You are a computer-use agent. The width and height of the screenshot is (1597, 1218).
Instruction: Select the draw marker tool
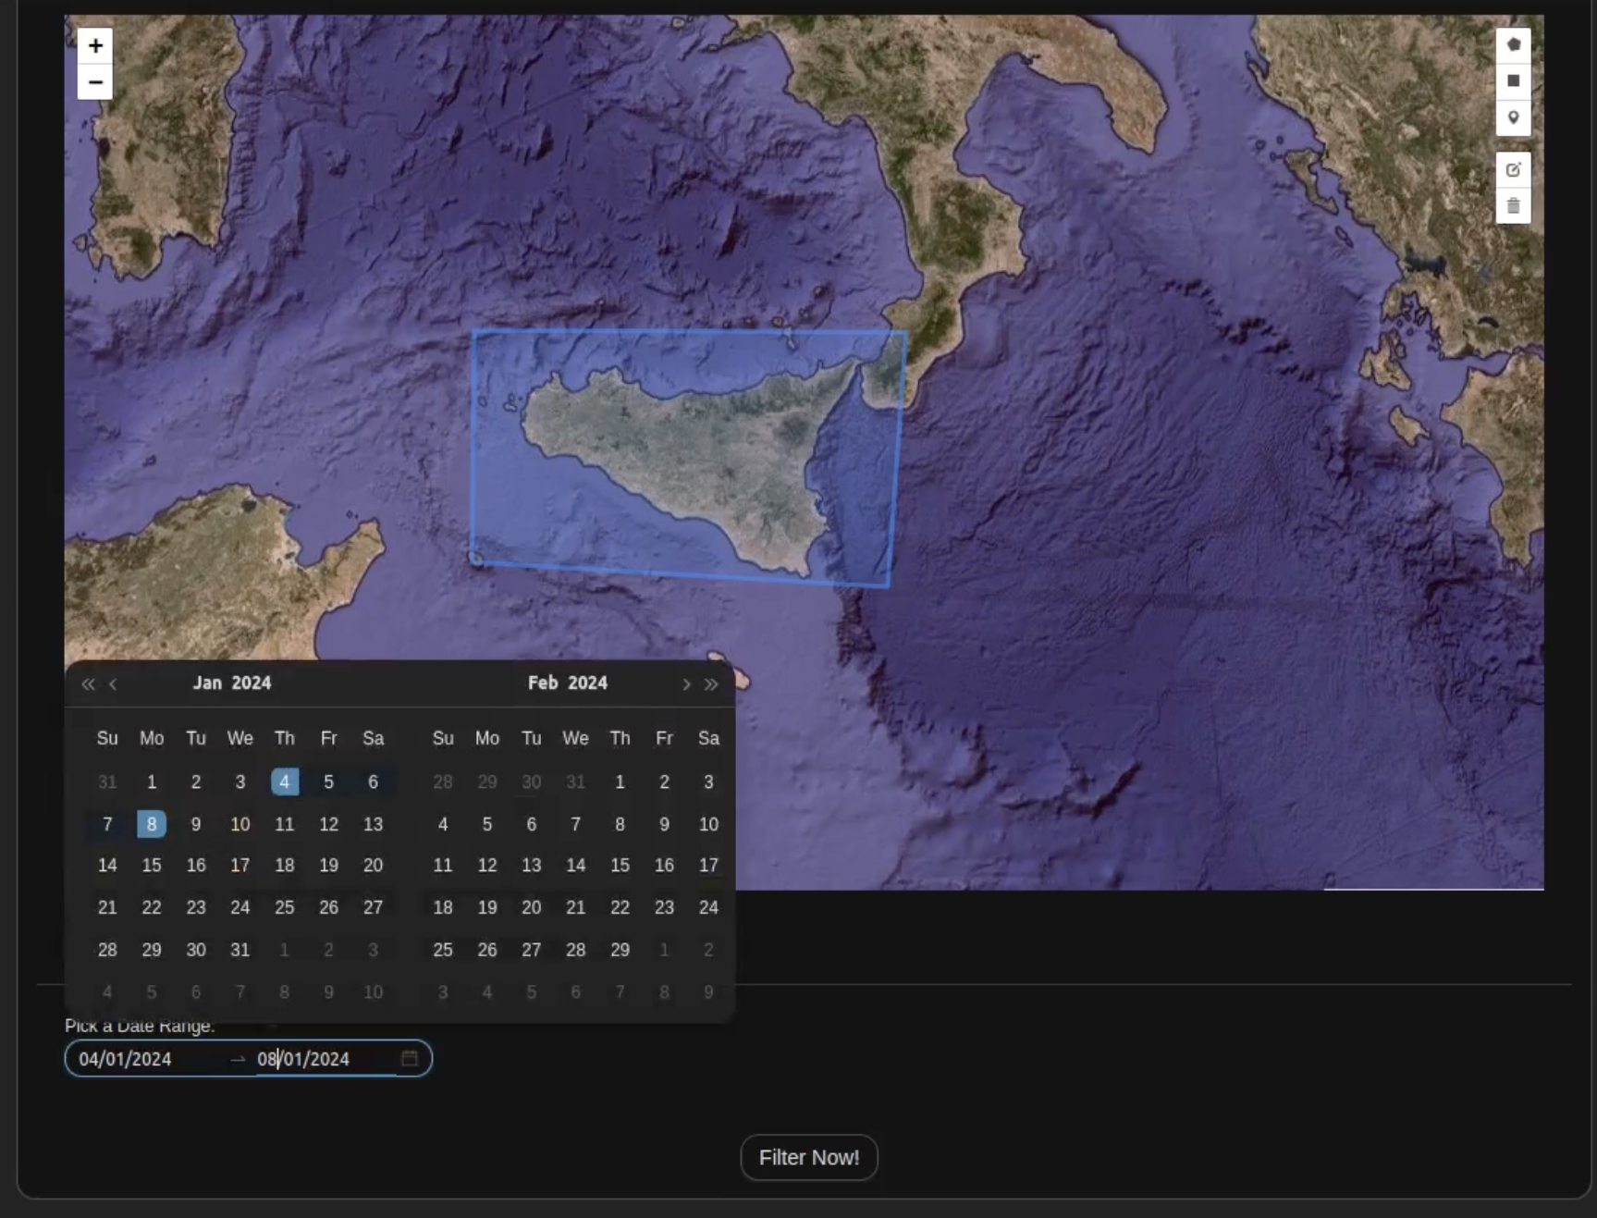coord(1513,117)
